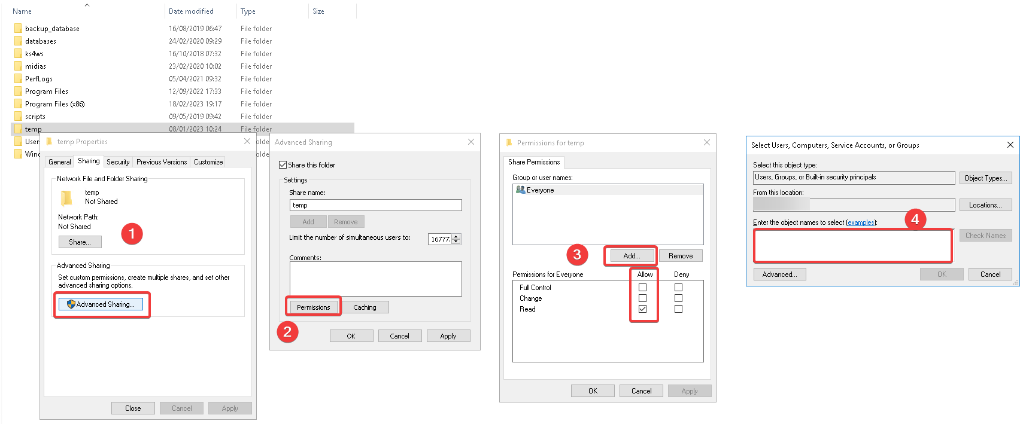This screenshot has height=424, width=1023.
Task: Click the Advanced Sharing button
Action: coord(101,304)
